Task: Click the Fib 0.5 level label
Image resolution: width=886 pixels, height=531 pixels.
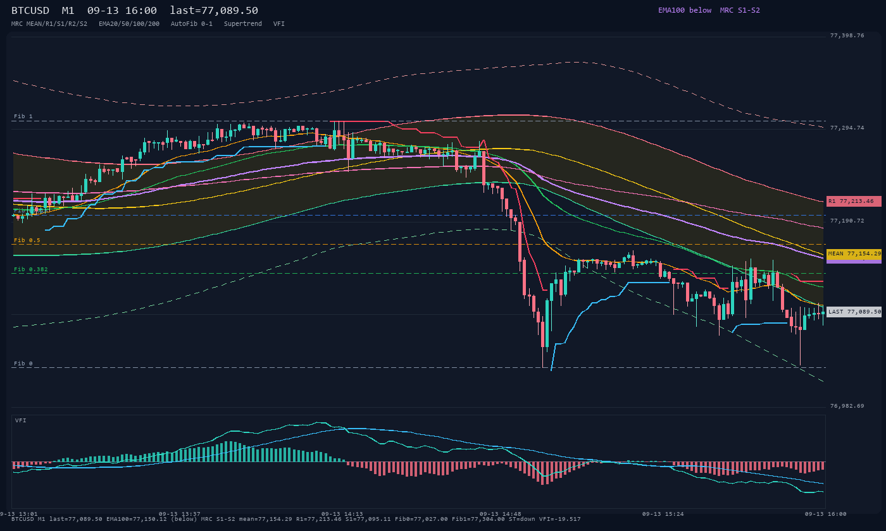Action: click(27, 240)
